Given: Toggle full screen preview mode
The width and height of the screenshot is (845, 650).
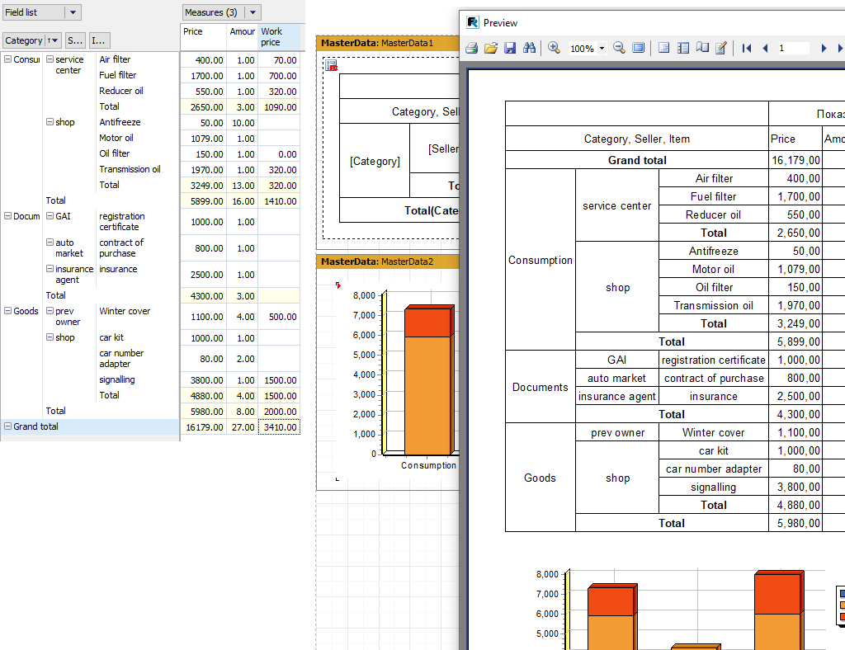Looking at the screenshot, I should (x=638, y=48).
